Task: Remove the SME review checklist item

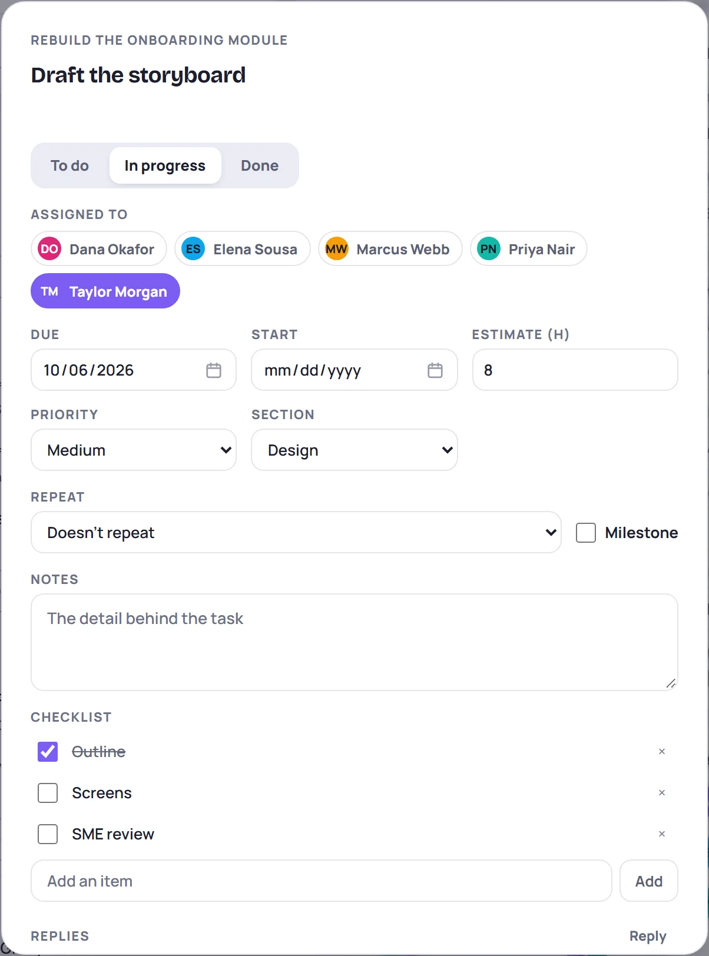Action: (x=662, y=834)
